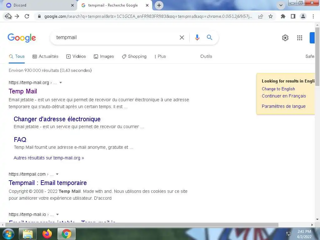Open the FAQ sitelink
Viewport: 320px width, 240px height.
(x=20, y=140)
